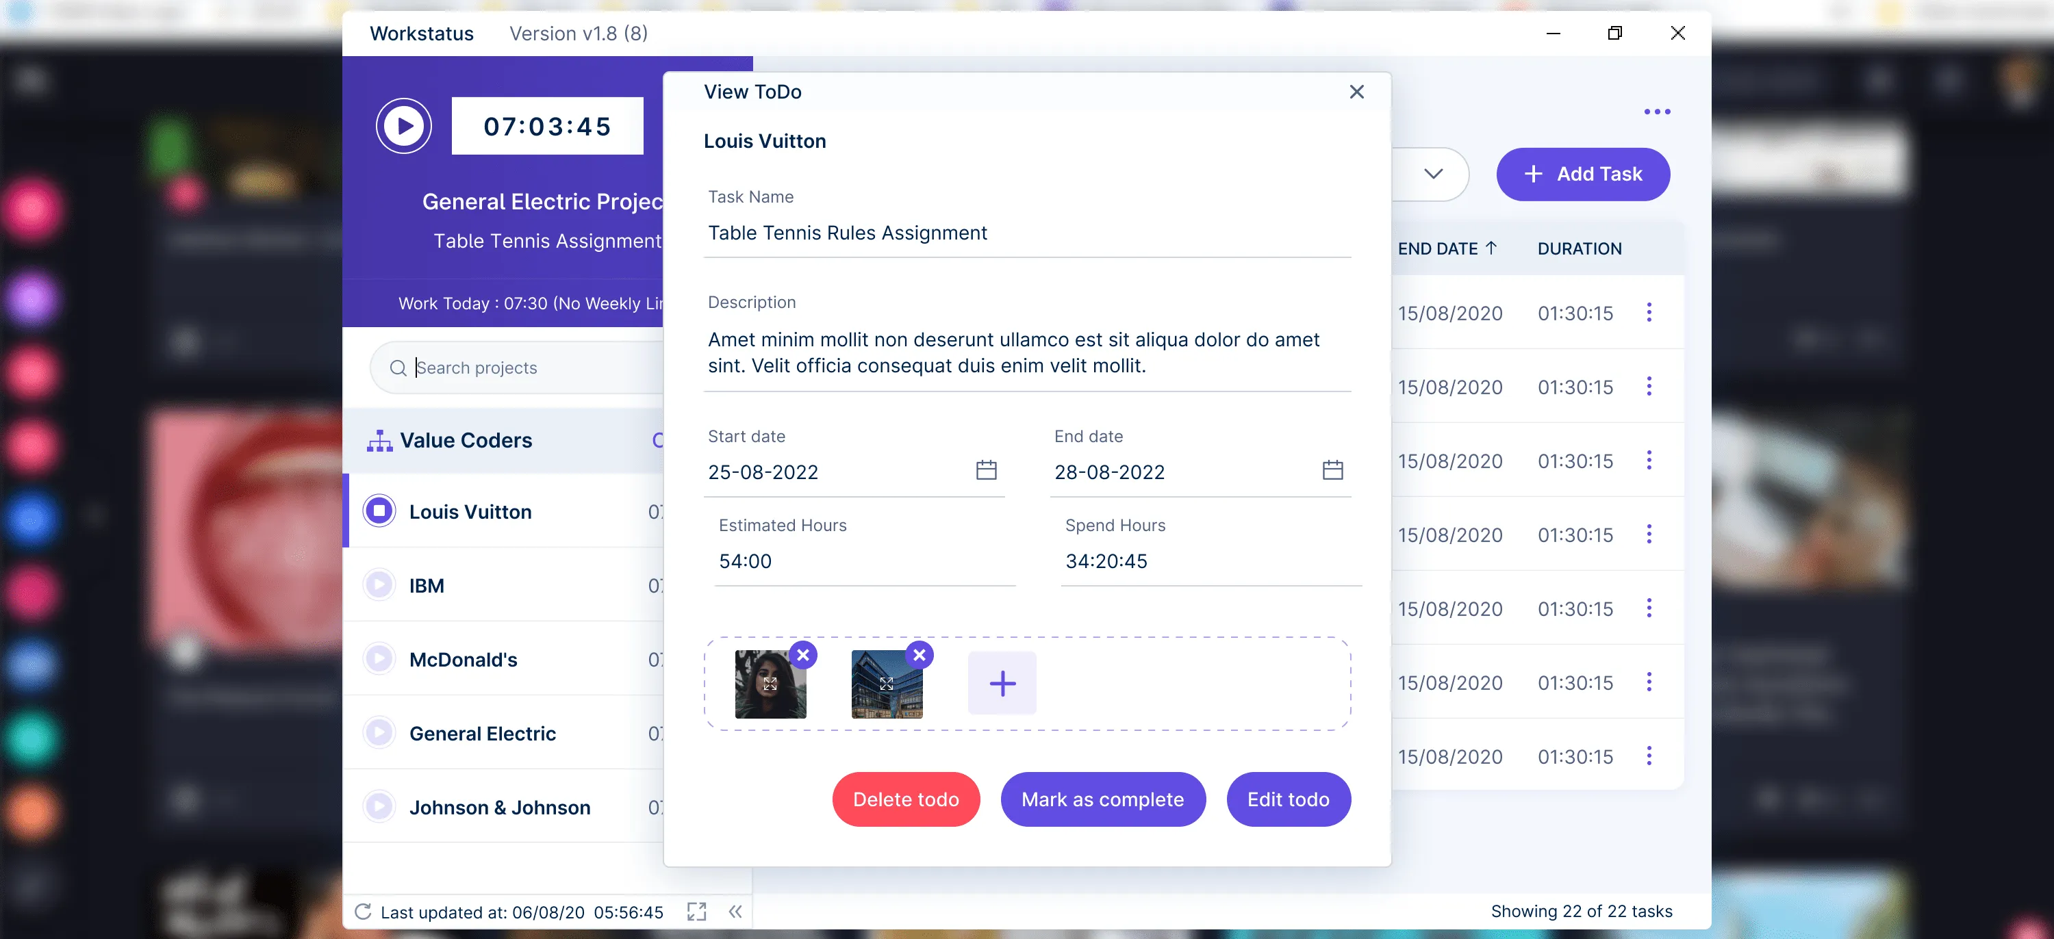Viewport: 2054px width, 939px height.
Task: Select the Louis Vuitton project entry
Action: click(469, 511)
